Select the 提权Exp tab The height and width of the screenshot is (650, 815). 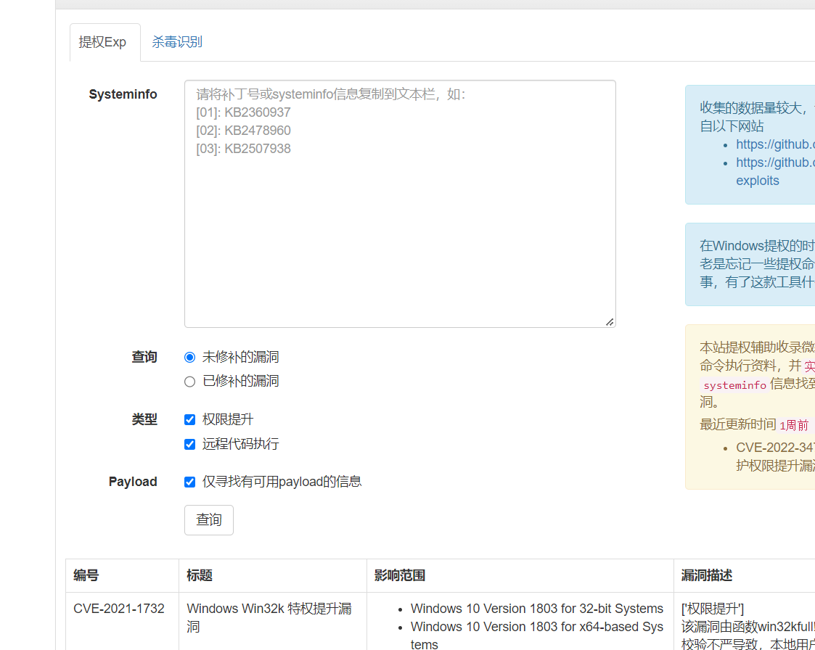(x=105, y=42)
